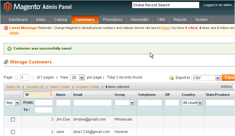Click Select All link
This screenshot has height=136, width=235.
13,87
